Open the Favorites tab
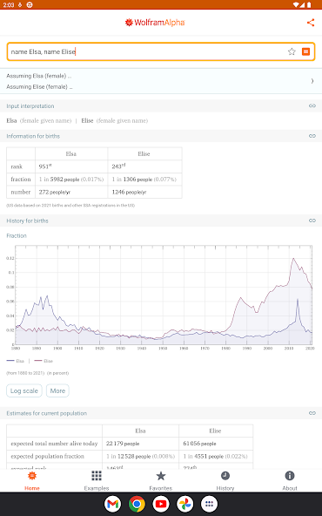322x516 pixels. point(161,481)
